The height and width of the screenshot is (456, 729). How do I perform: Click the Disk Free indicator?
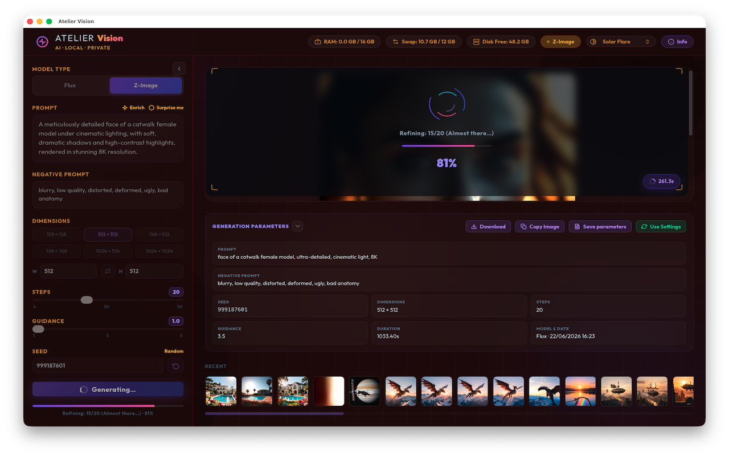pos(501,42)
